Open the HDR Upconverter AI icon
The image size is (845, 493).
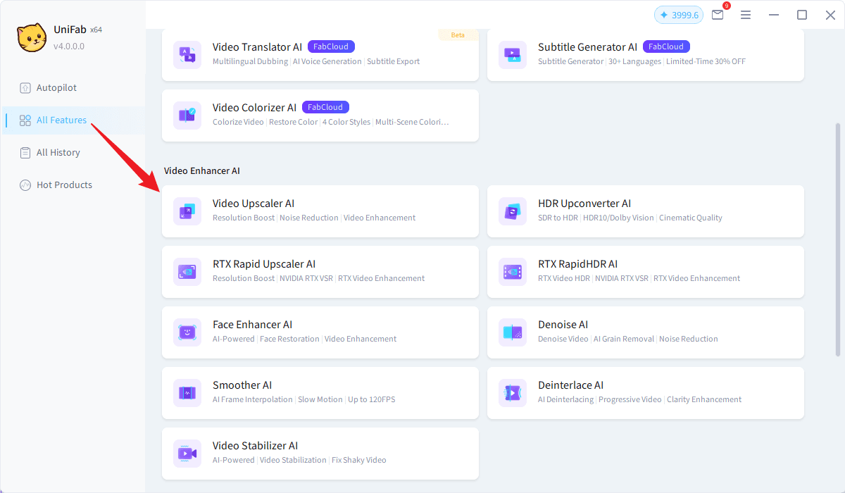[x=513, y=211]
